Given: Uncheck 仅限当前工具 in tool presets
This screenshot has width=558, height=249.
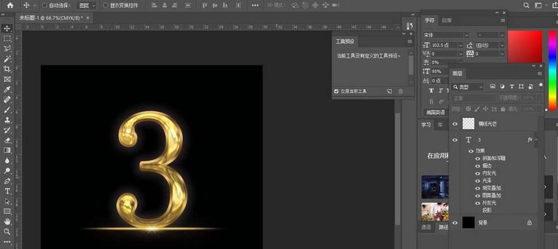Looking at the screenshot, I should click(336, 91).
